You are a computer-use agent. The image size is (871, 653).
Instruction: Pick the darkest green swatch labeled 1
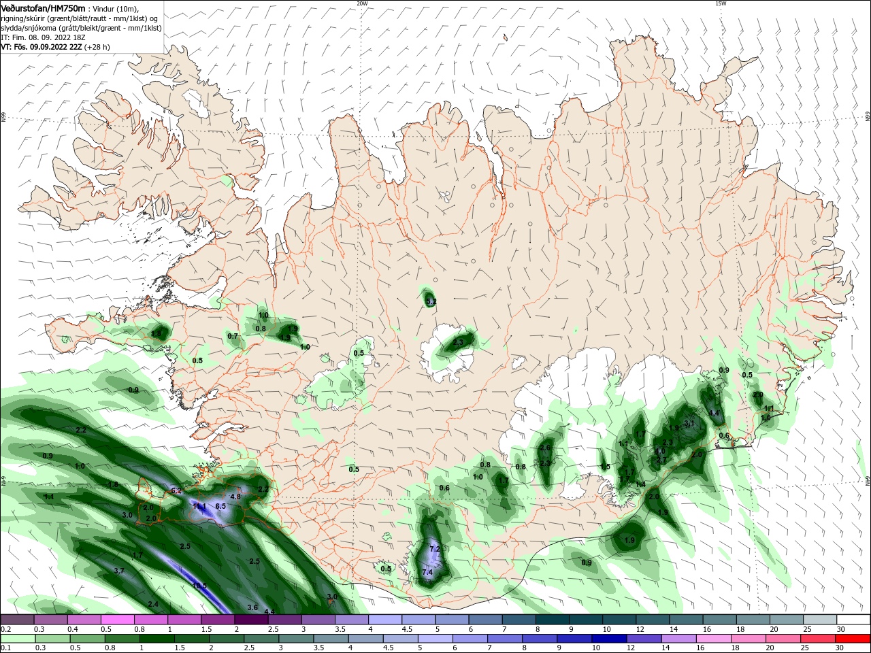[156, 639]
